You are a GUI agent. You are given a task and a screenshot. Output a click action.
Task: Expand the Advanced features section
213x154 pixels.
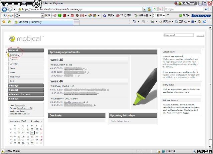click(26, 94)
